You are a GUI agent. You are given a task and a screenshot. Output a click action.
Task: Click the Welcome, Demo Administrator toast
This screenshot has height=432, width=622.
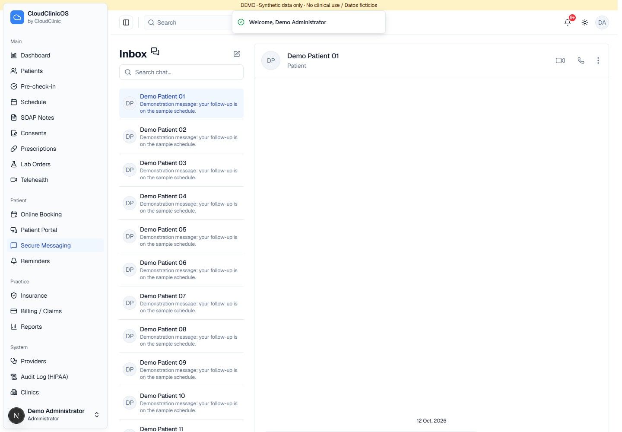(309, 22)
